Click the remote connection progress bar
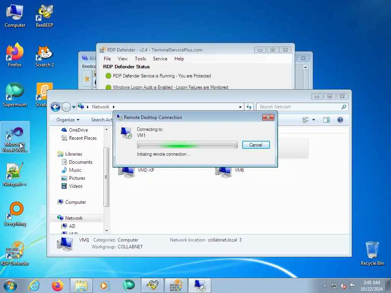The height and width of the screenshot is (293, 391). 187,145
